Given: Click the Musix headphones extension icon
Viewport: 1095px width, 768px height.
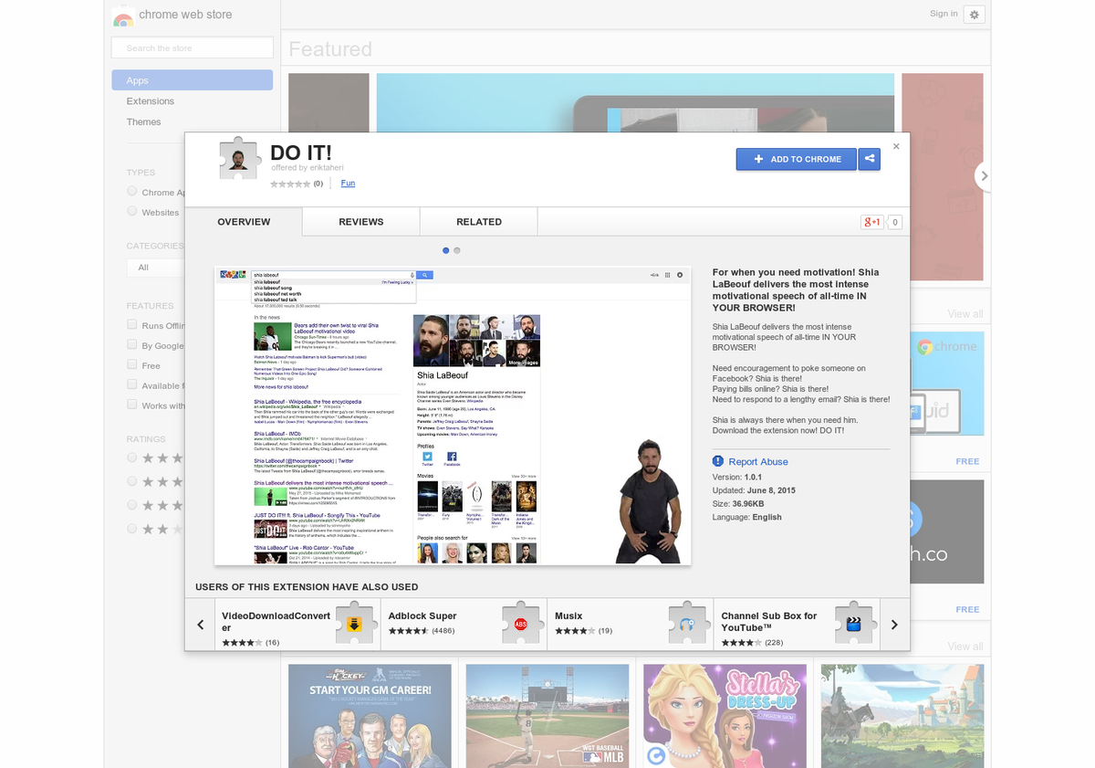Looking at the screenshot, I should pyautogui.click(x=687, y=622).
